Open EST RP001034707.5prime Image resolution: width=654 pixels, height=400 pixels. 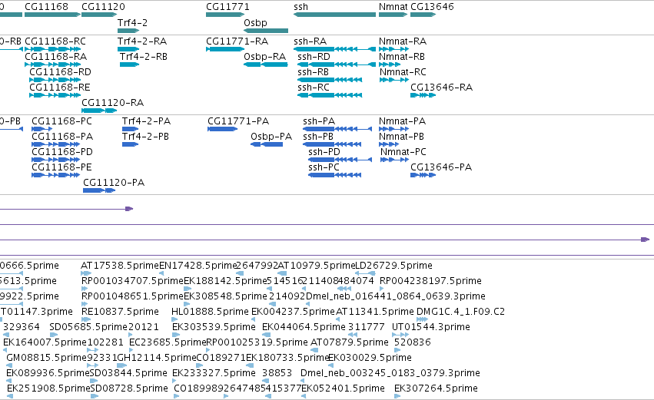133,281
